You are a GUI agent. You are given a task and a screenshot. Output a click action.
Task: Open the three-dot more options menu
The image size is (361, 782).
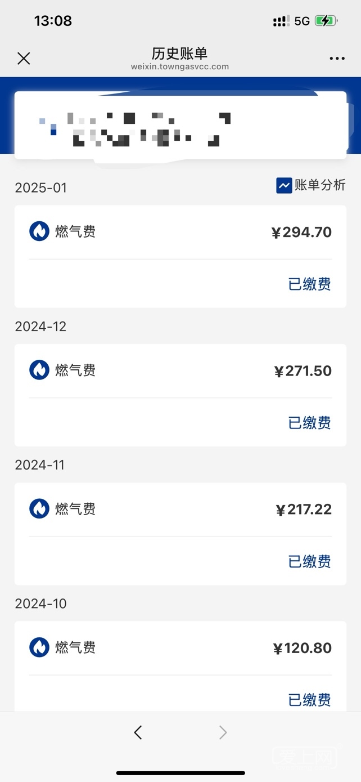337,59
